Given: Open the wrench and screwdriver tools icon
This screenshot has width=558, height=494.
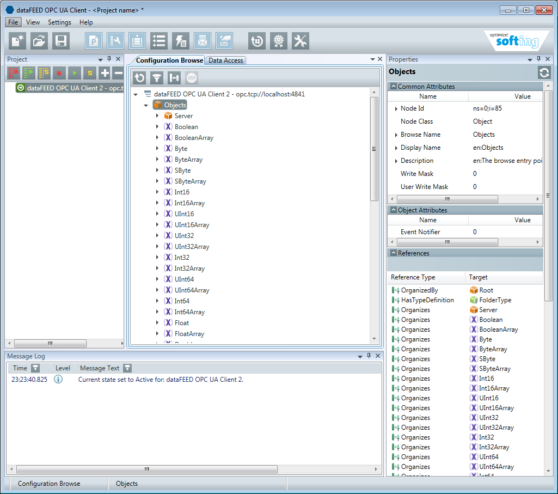Looking at the screenshot, I should pyautogui.click(x=301, y=41).
